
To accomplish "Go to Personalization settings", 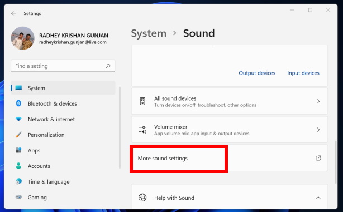I will [63, 135].
